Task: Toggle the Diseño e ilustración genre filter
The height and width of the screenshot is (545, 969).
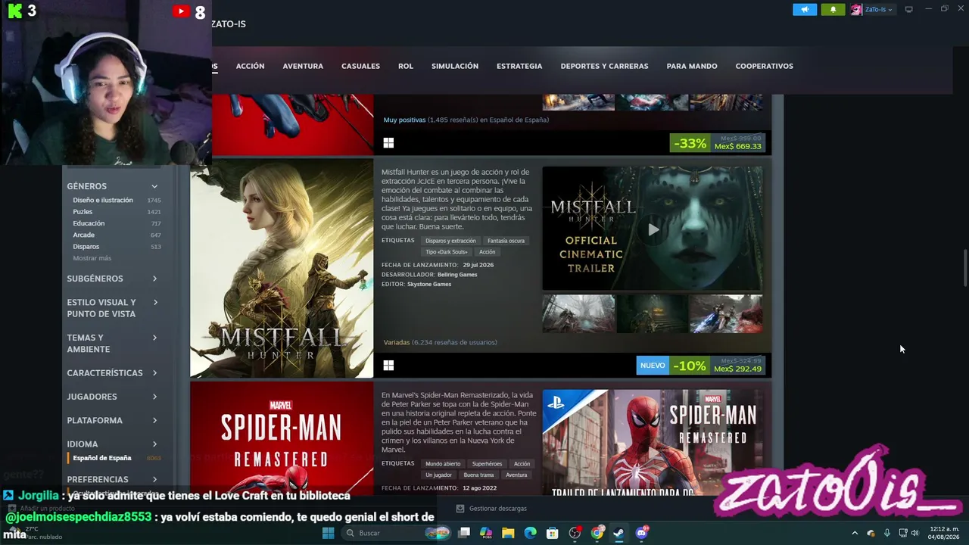Action: pos(102,201)
